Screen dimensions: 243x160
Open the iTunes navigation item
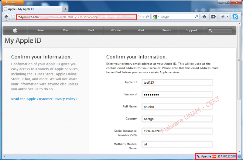coord(166,30)
